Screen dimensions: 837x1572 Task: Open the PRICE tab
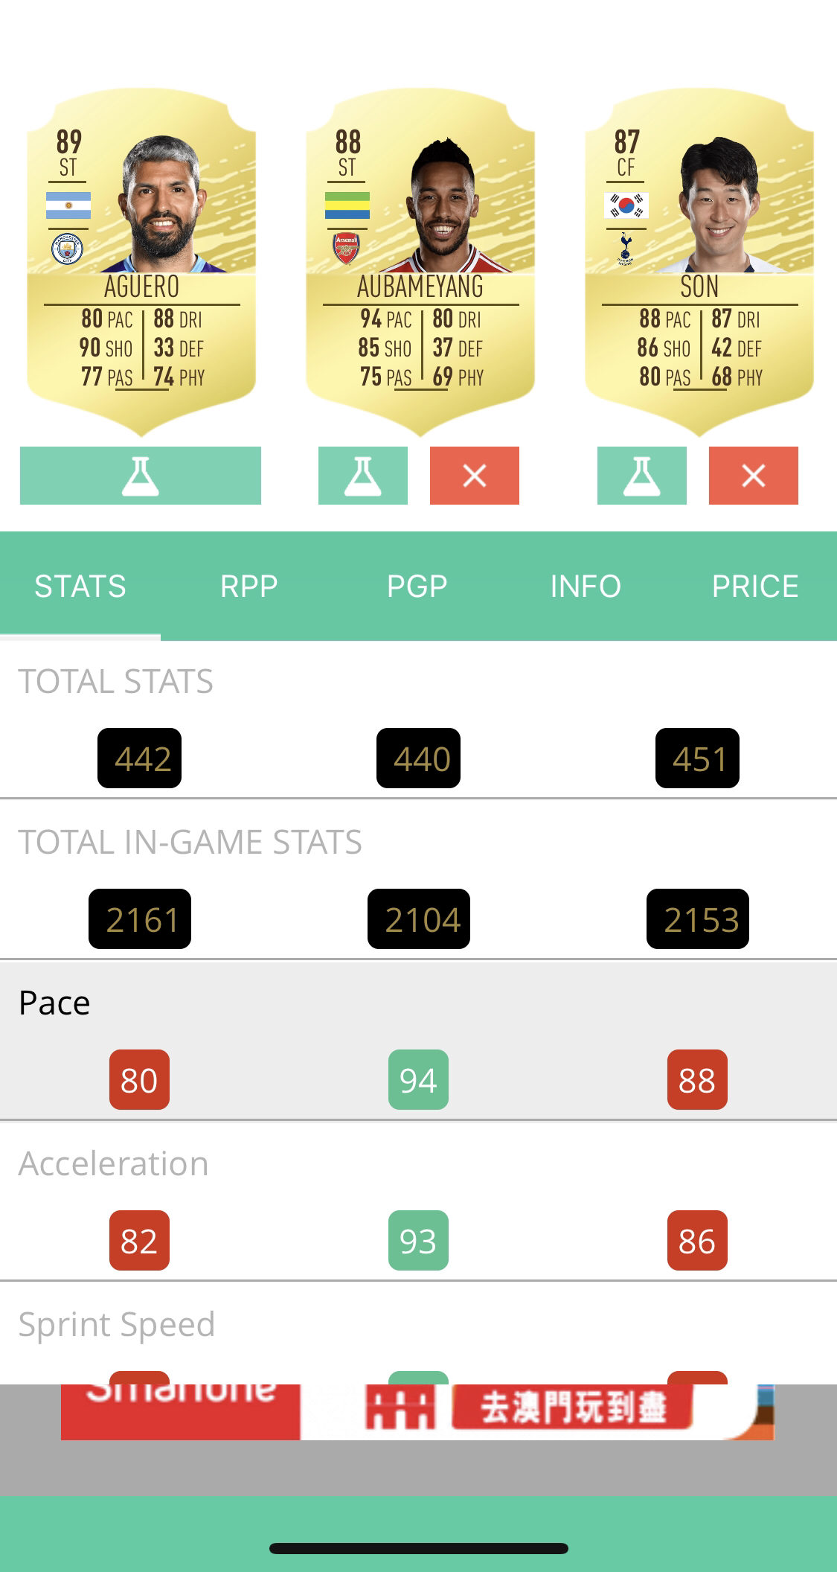pyautogui.click(x=755, y=587)
